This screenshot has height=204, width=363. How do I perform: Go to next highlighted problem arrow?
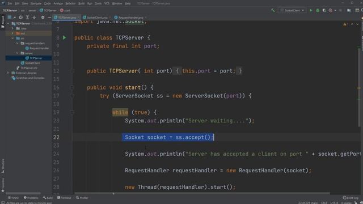[357, 24]
